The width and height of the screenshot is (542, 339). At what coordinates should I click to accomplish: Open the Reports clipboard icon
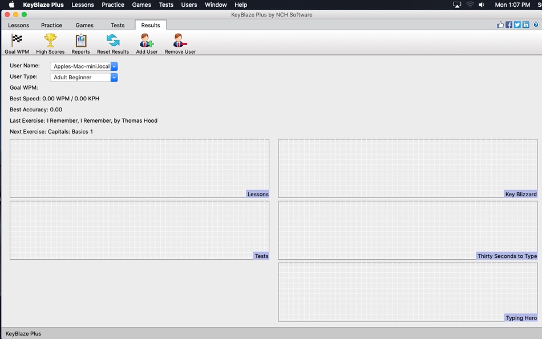pyautogui.click(x=80, y=43)
